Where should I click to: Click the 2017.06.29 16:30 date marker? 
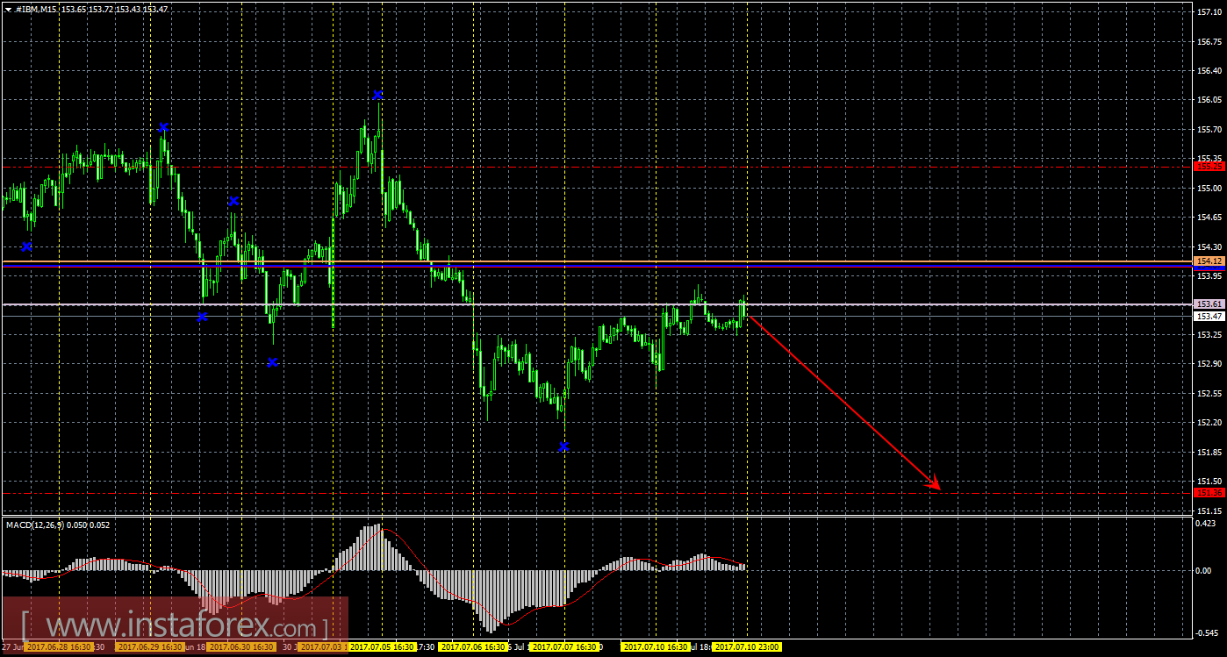[150, 647]
